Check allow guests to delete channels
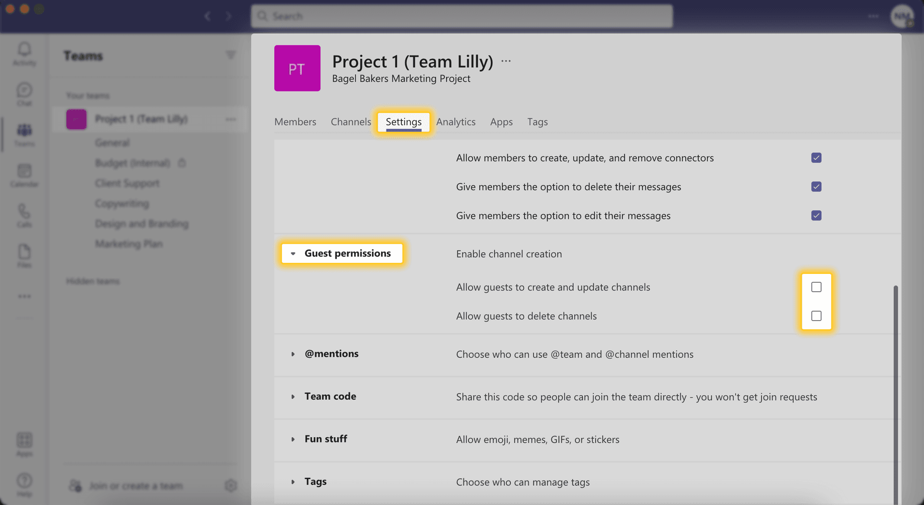The width and height of the screenshot is (924, 505). coord(816,316)
